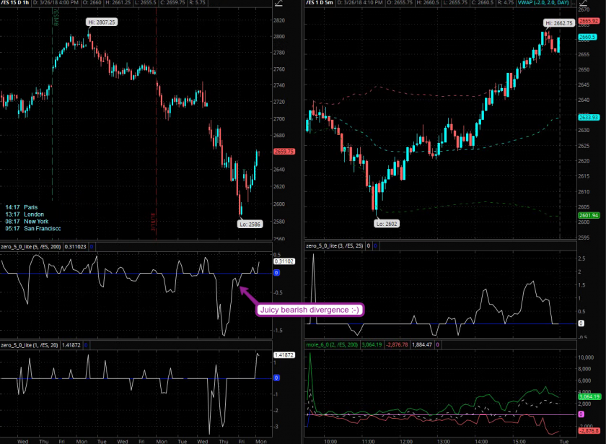This screenshot has width=606, height=444.
Task: Click the cyan 2633.93 VWAP price tag
Action: point(588,118)
